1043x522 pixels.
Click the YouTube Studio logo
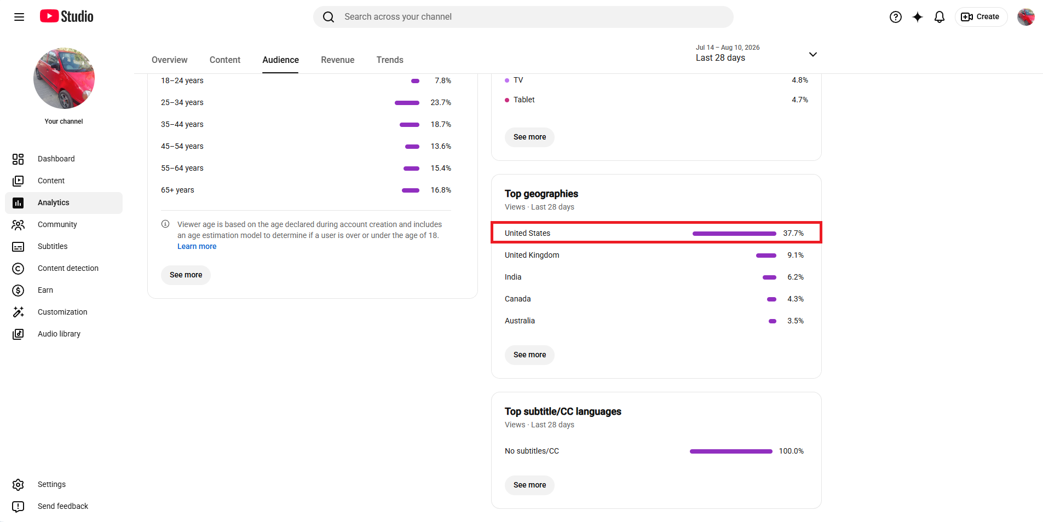pyautogui.click(x=67, y=16)
